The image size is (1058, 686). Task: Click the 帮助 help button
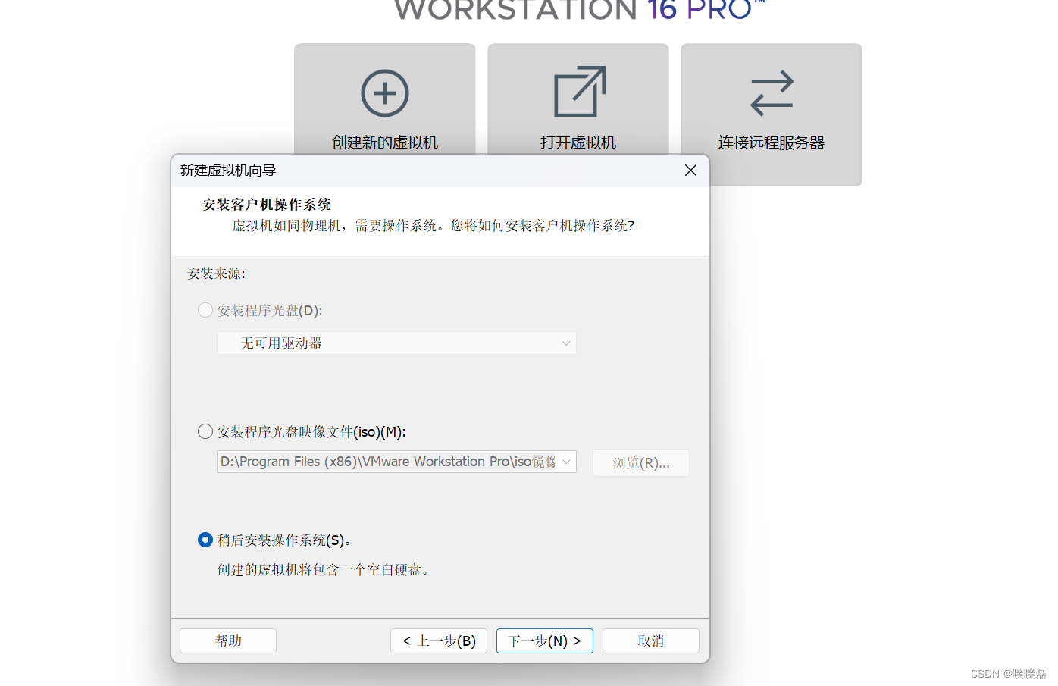click(x=228, y=641)
